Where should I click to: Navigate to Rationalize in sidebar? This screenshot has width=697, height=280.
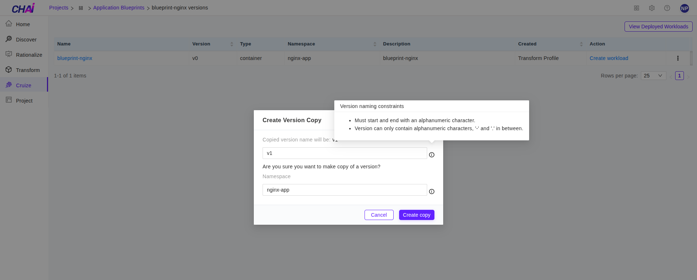click(29, 55)
